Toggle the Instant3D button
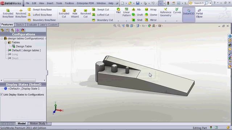The width and height of the screenshot is (232, 130). 188,14
